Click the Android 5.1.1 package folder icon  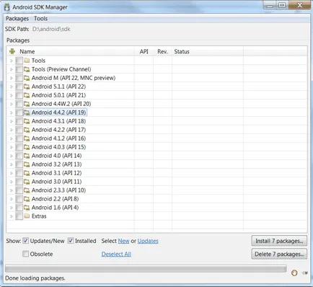tap(27, 87)
